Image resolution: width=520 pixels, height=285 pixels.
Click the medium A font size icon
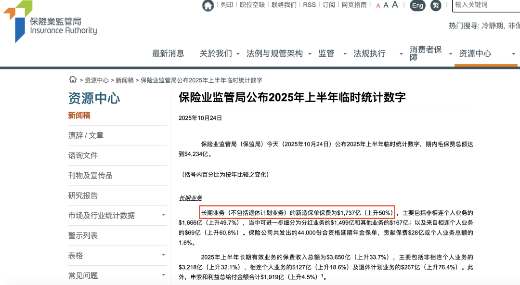[386, 5]
